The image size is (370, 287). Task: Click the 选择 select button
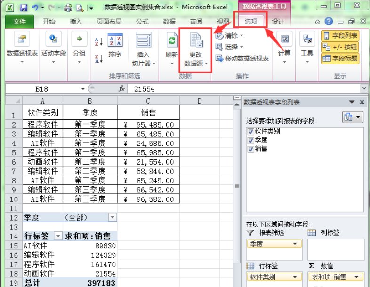tap(229, 47)
